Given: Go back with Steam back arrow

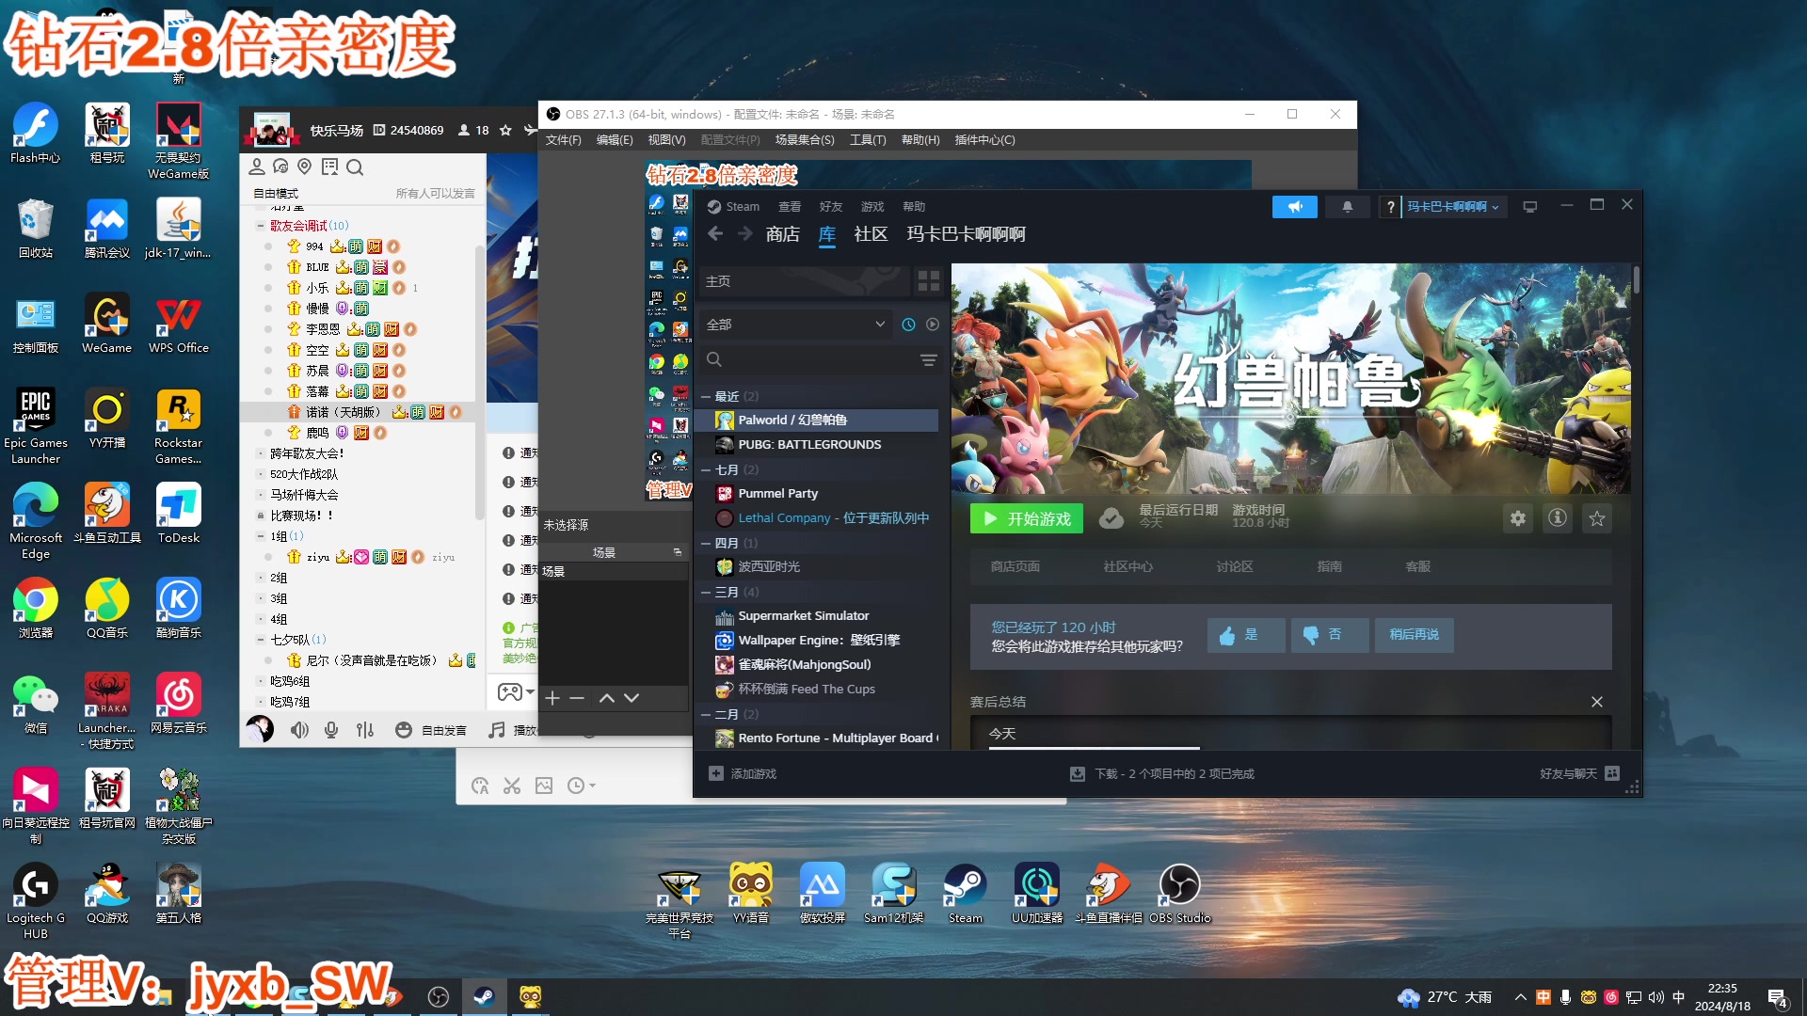Looking at the screenshot, I should click(x=715, y=233).
